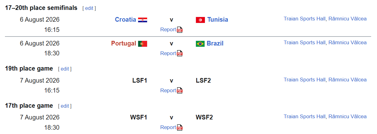This screenshot has width=377, height=134.
Task: Edit the 19th place game section
Action: [x=65, y=69]
